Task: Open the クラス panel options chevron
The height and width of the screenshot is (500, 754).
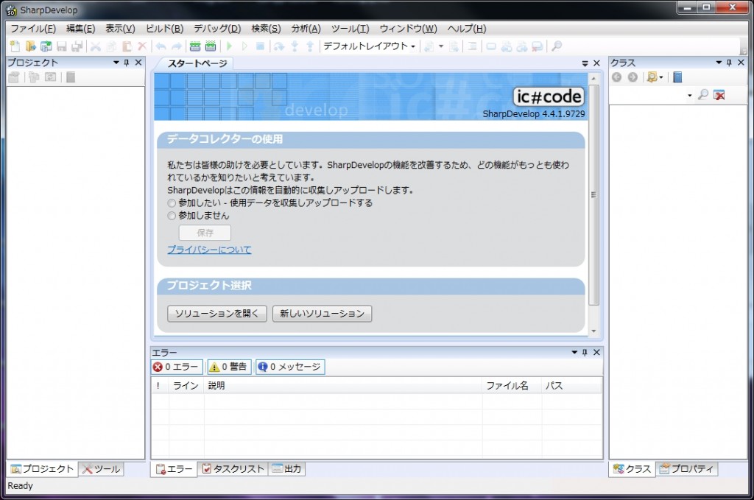Action: (718, 63)
